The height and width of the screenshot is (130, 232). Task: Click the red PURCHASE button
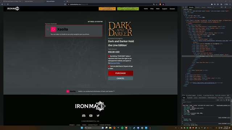tap(120, 73)
